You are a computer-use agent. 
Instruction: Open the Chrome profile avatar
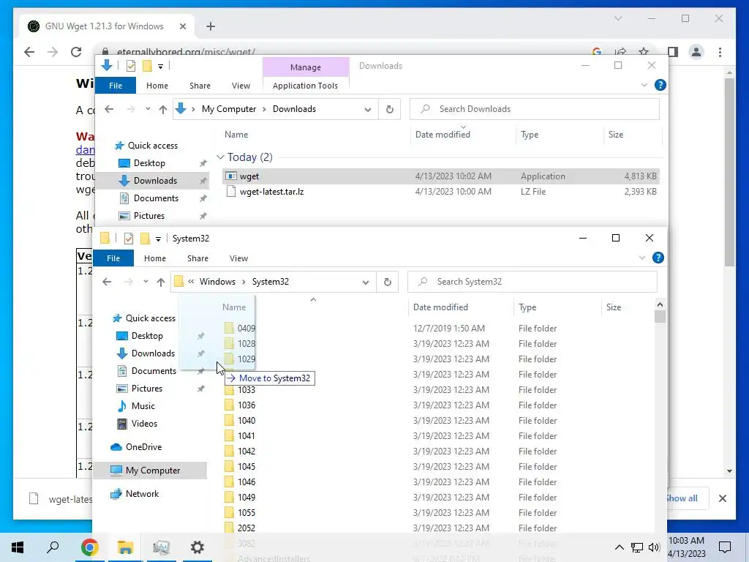[696, 52]
